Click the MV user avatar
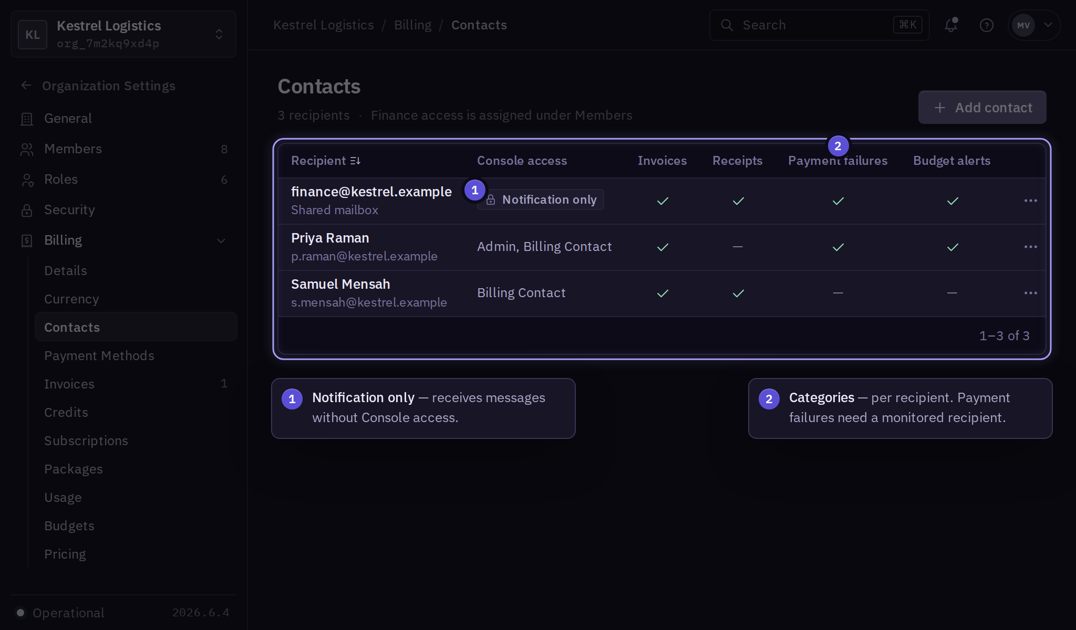 (1023, 25)
